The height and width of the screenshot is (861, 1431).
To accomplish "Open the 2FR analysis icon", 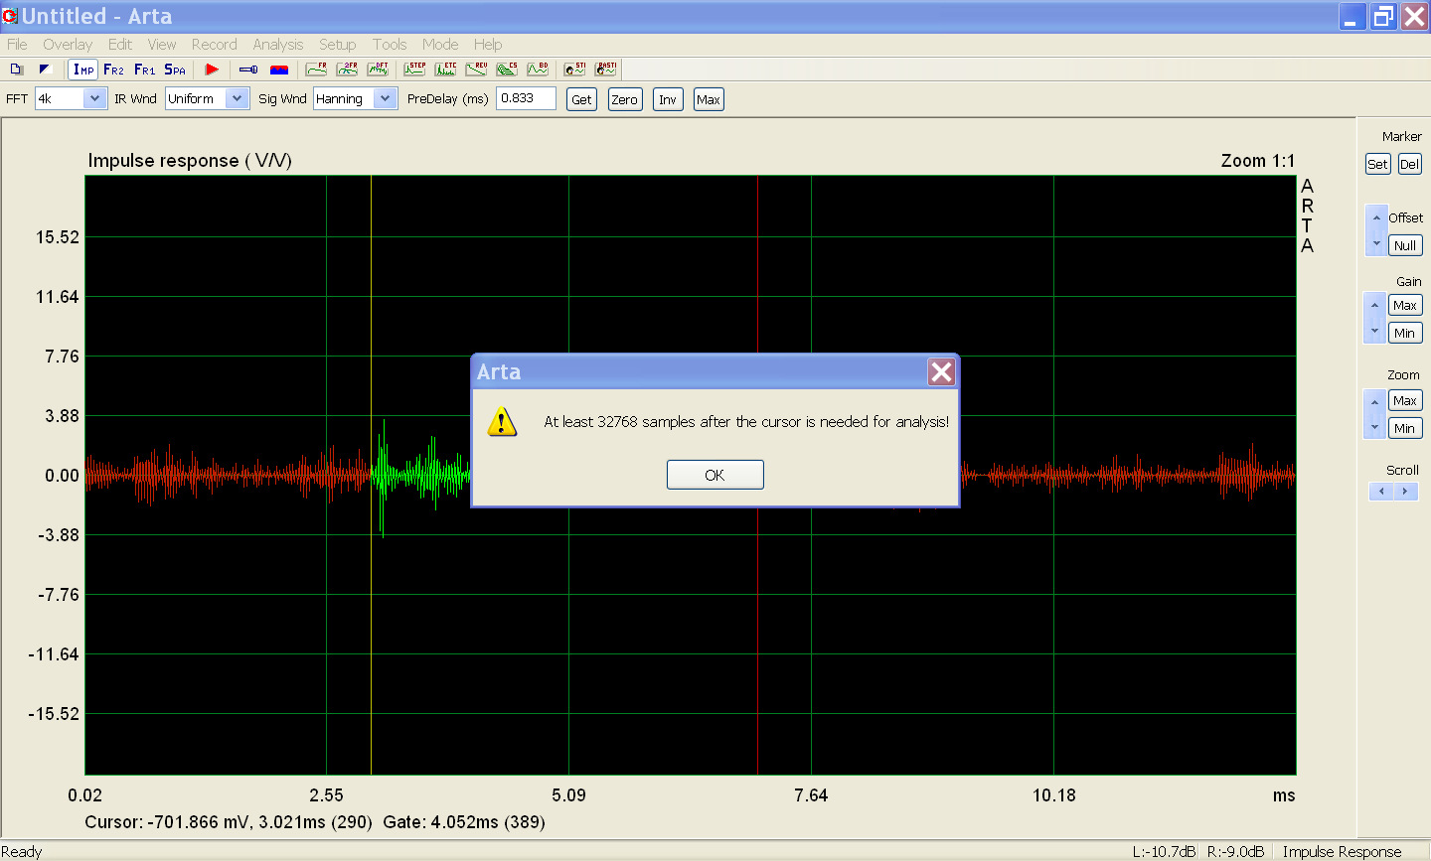I will click(x=347, y=70).
